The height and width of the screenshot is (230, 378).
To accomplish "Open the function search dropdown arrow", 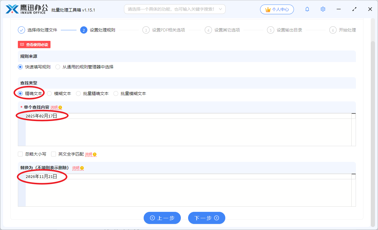I will click(x=220, y=9).
